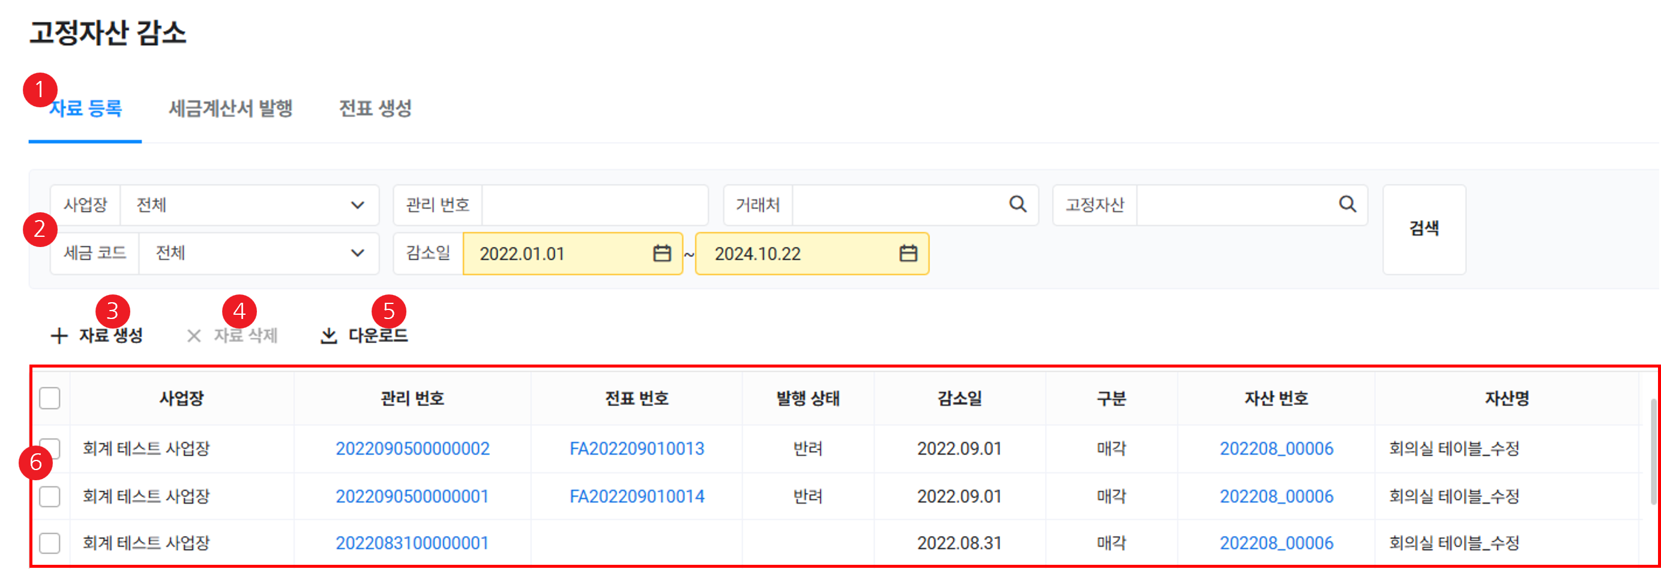
Task: Click the X icon for 자료 삭제
Action: 193,336
